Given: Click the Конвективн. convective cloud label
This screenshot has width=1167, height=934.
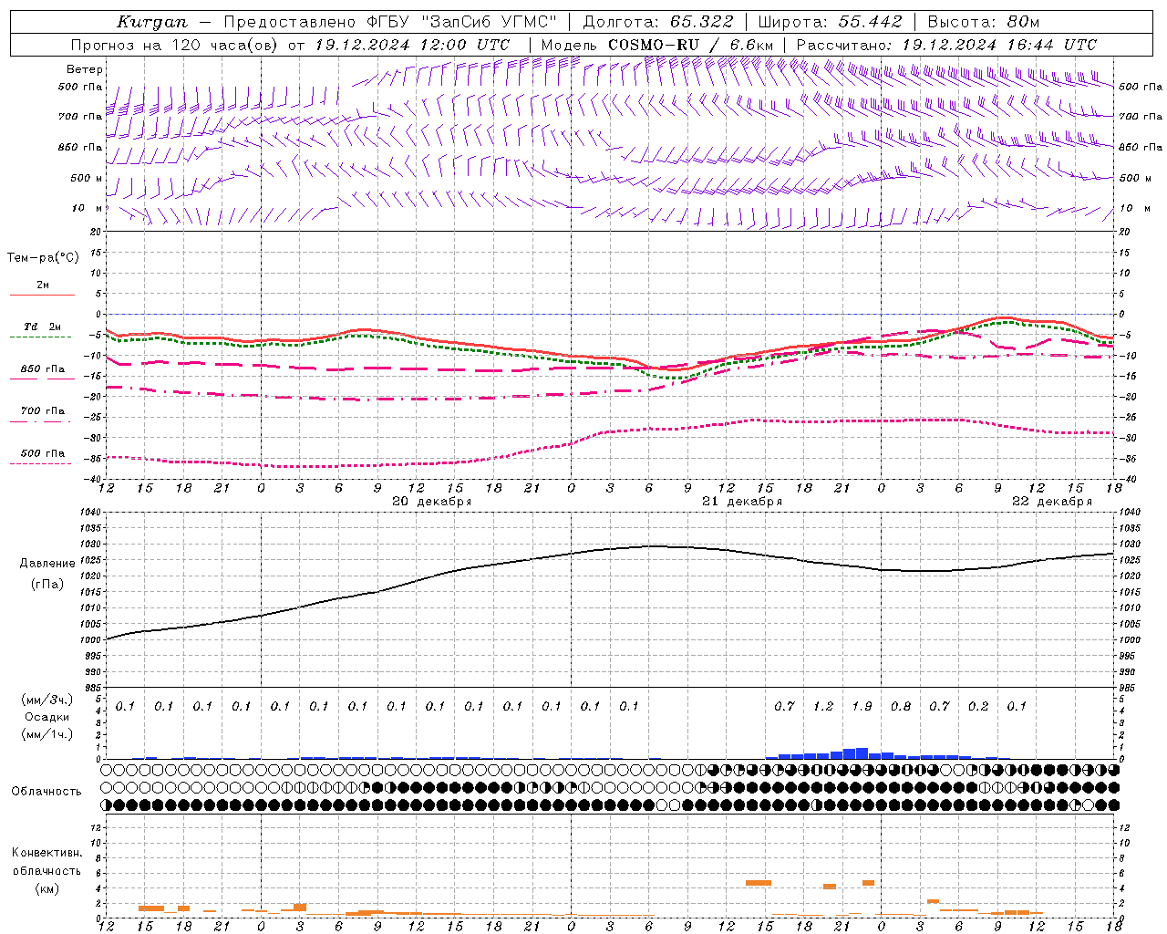Looking at the screenshot, I should 46,853.
